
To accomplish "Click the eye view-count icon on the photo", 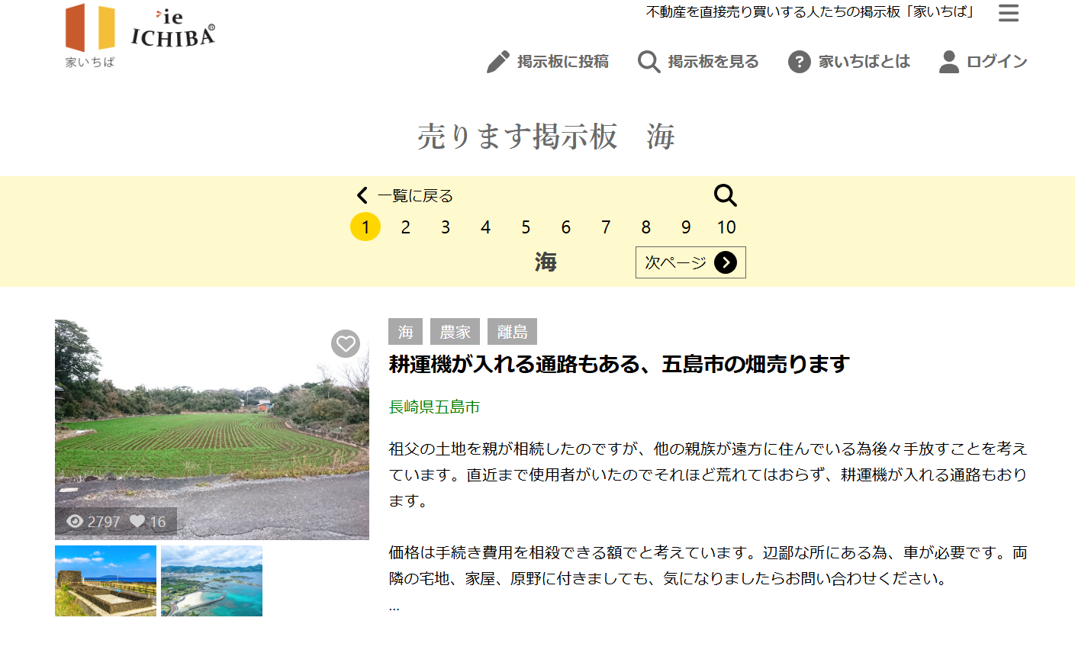I will click(x=75, y=521).
